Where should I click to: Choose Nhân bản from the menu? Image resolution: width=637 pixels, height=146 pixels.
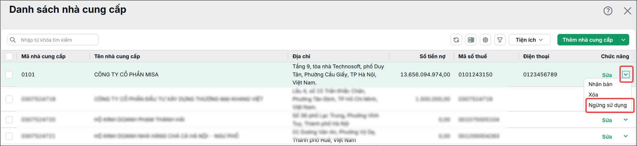600,84
